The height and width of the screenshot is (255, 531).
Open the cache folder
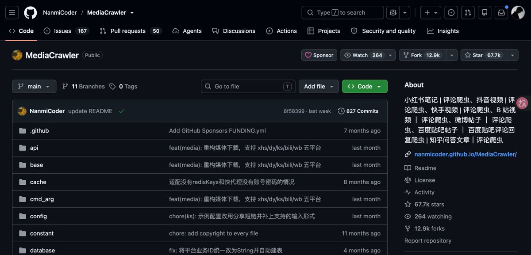[x=38, y=182]
